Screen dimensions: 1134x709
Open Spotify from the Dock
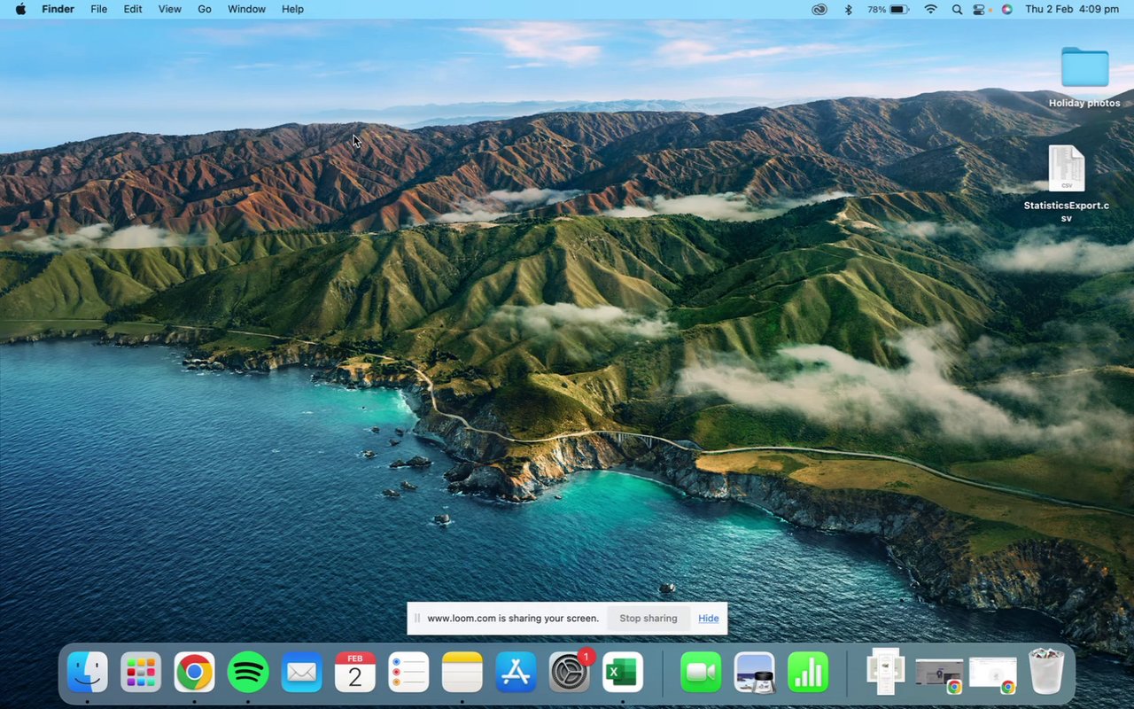click(248, 673)
